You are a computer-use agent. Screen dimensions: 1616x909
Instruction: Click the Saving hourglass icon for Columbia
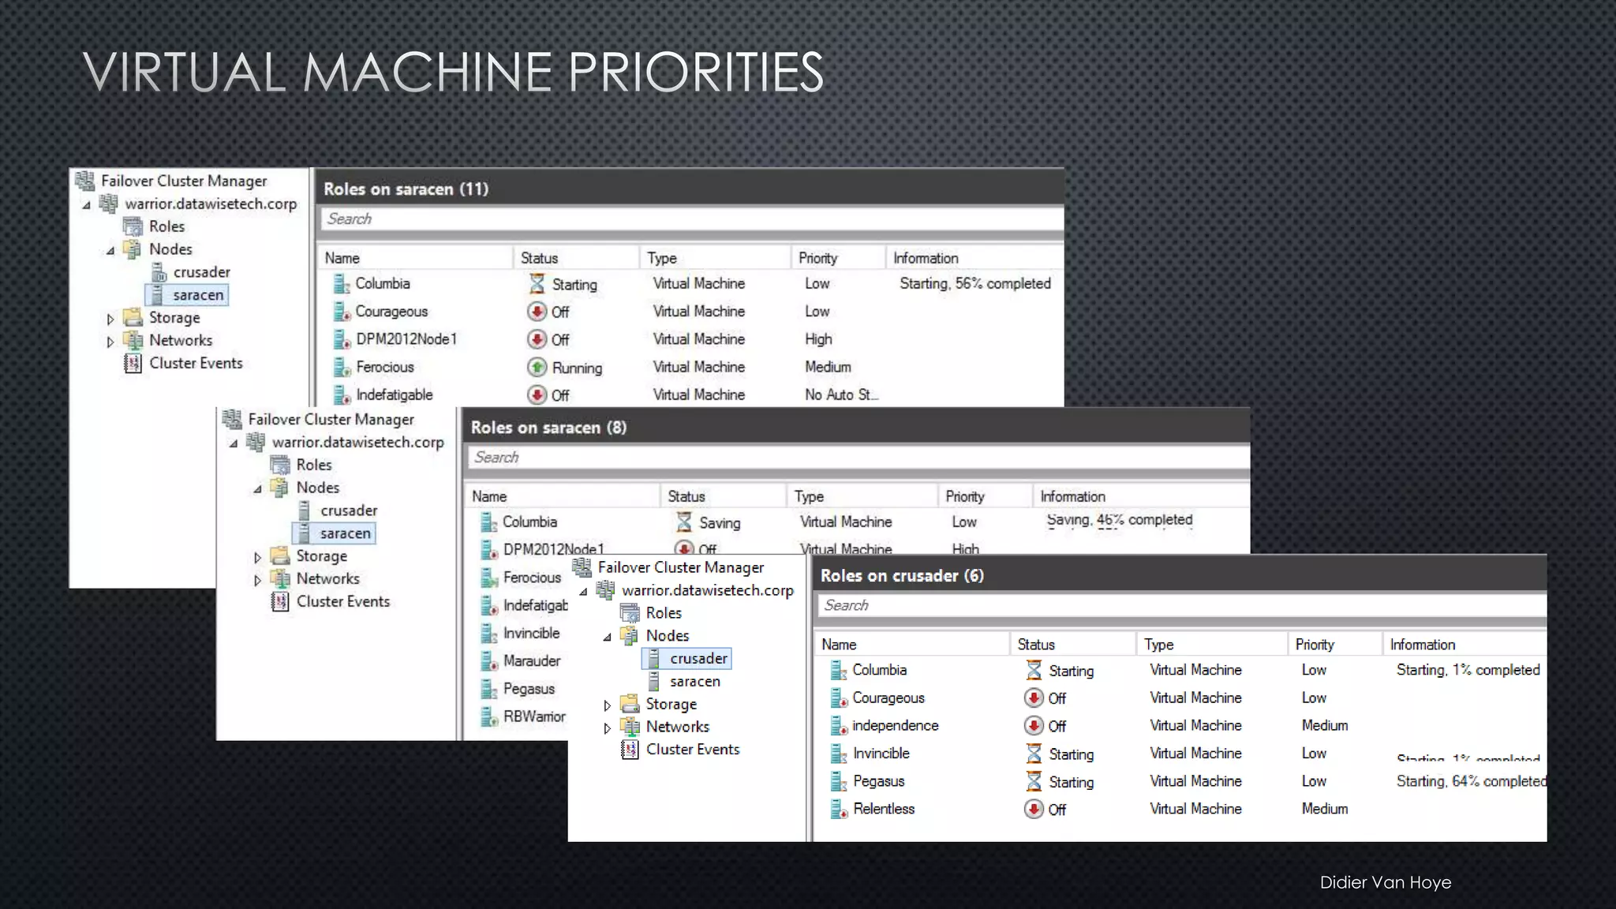pyautogui.click(x=684, y=522)
